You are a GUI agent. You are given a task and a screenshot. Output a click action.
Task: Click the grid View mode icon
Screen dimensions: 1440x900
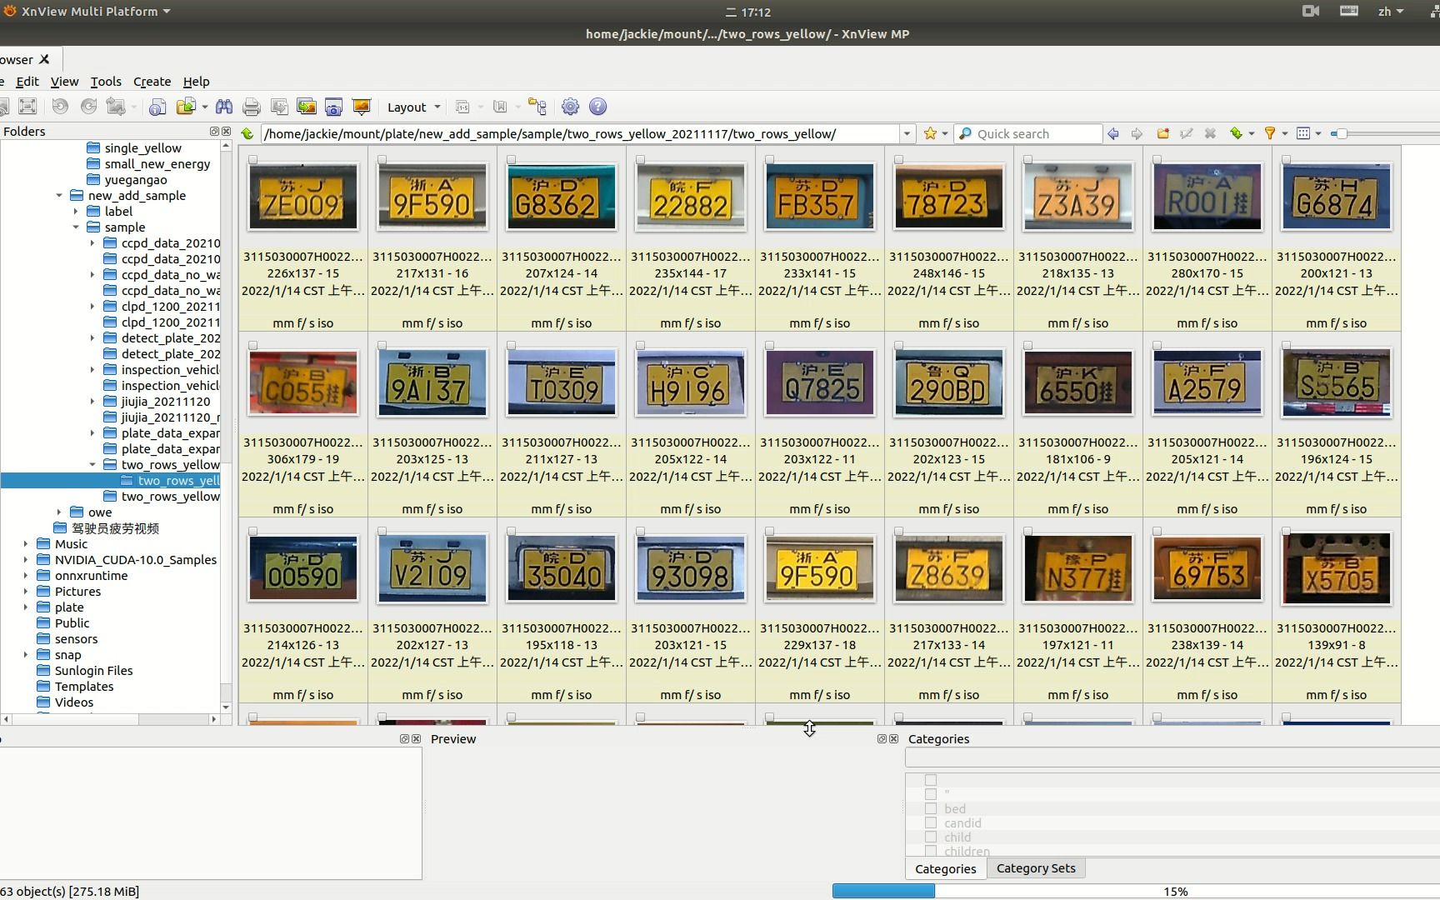point(1304,133)
